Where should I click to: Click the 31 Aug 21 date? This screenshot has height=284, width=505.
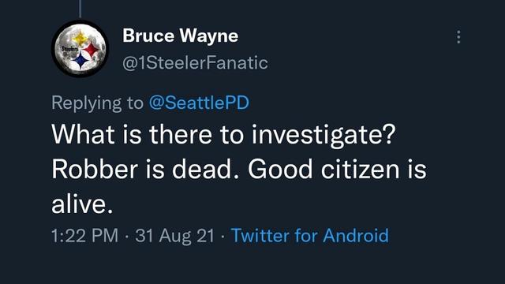(x=175, y=236)
